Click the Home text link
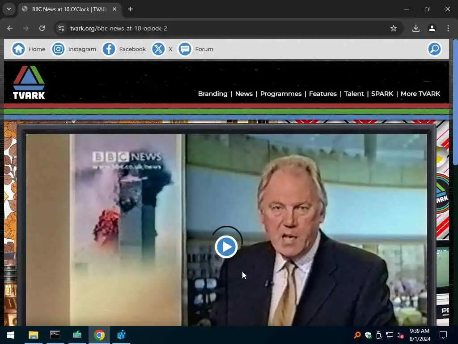This screenshot has width=458, height=344. tap(37, 49)
